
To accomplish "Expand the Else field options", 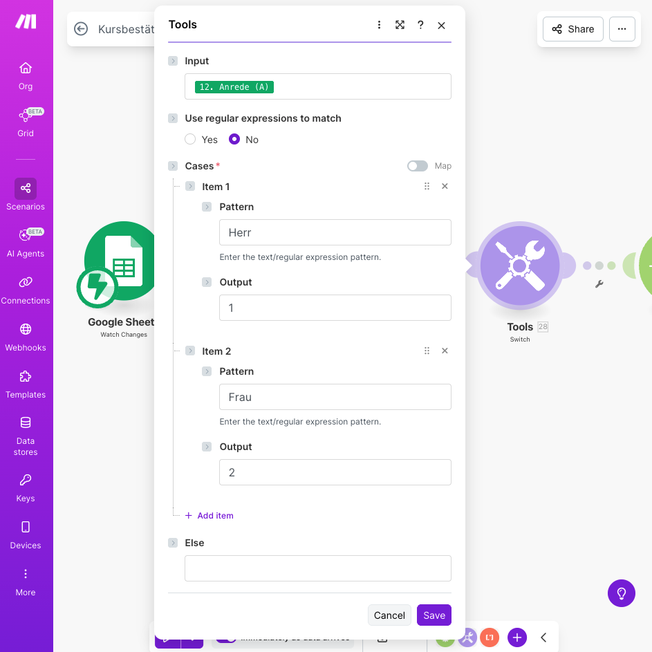I will 173,543.
